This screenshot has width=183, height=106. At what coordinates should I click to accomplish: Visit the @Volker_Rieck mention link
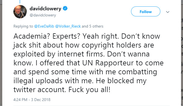68,26
